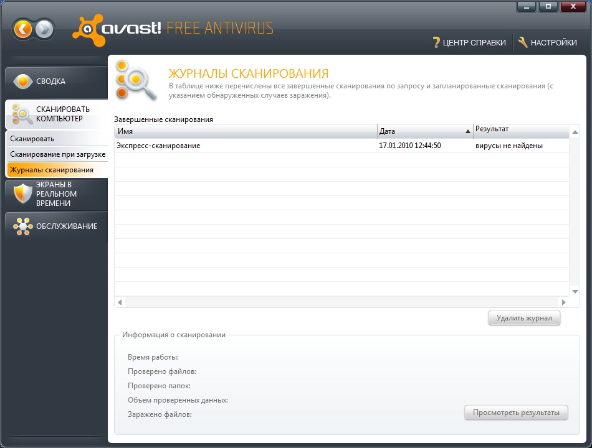
Task: Click the avast! logo
Action: (x=117, y=30)
